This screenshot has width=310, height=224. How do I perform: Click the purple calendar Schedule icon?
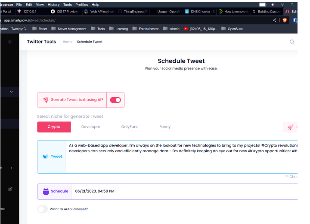coord(46,191)
